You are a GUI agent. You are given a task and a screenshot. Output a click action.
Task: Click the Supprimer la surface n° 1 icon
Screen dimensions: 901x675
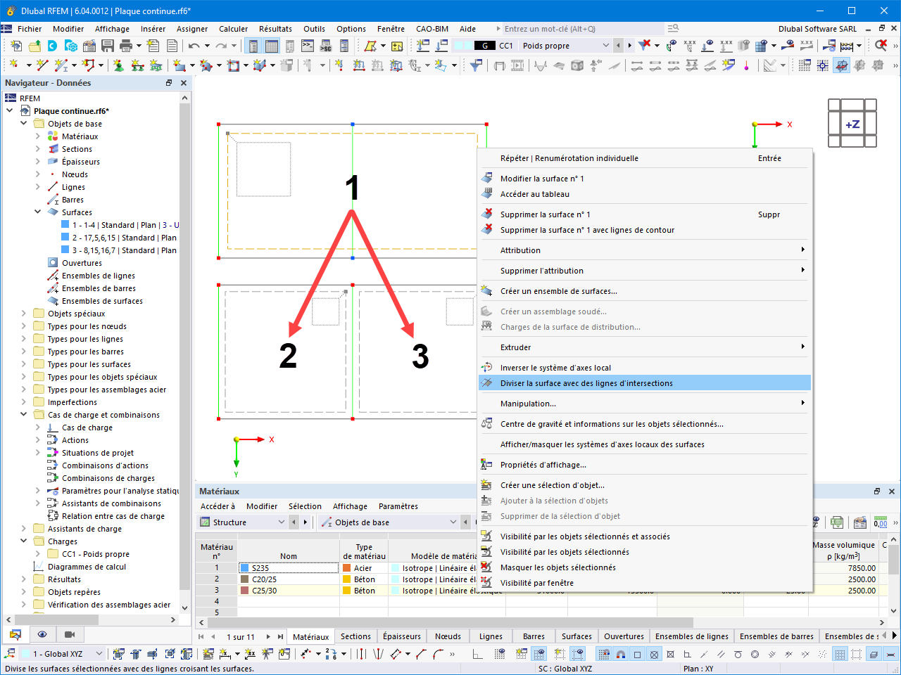point(486,214)
